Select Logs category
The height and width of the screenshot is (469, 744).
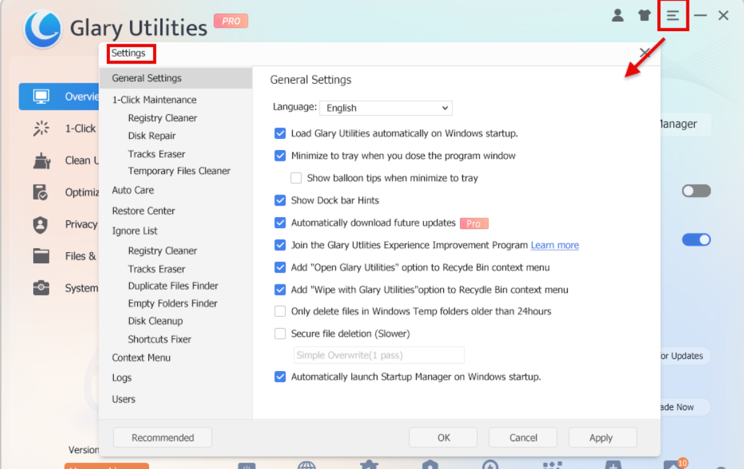pos(121,378)
